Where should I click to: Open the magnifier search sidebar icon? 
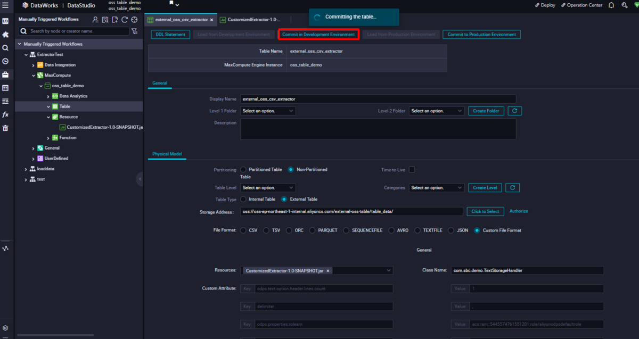5,48
